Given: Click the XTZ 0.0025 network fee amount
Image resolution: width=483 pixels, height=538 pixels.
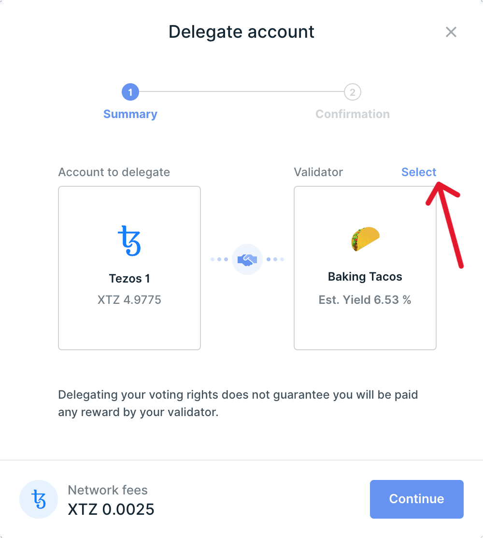Looking at the screenshot, I should pyautogui.click(x=111, y=509).
